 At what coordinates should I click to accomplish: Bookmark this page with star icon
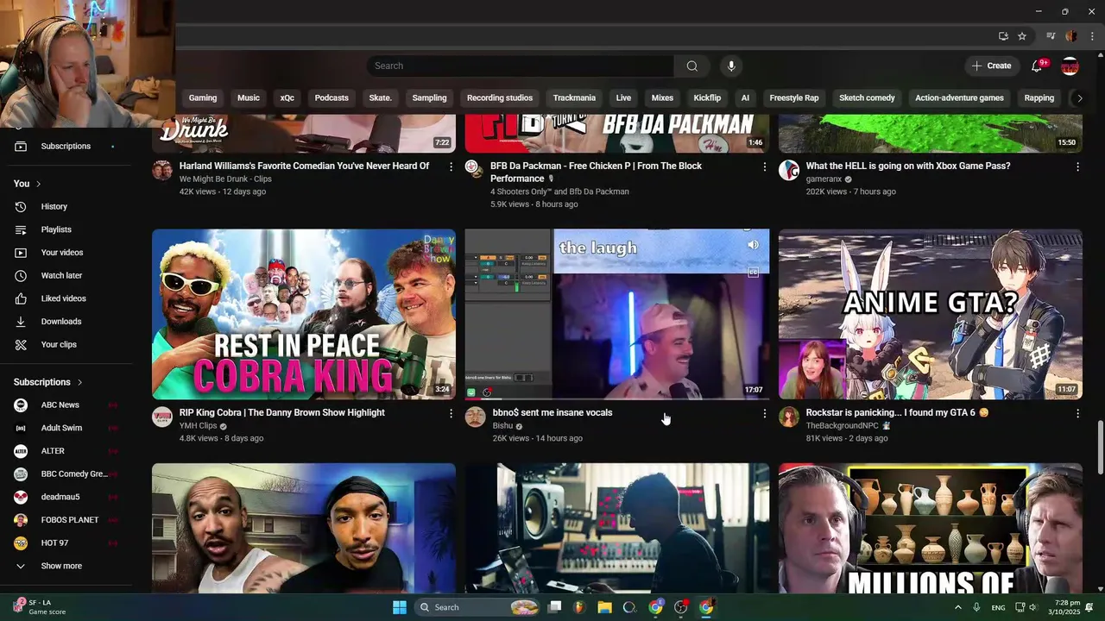tap(1022, 36)
